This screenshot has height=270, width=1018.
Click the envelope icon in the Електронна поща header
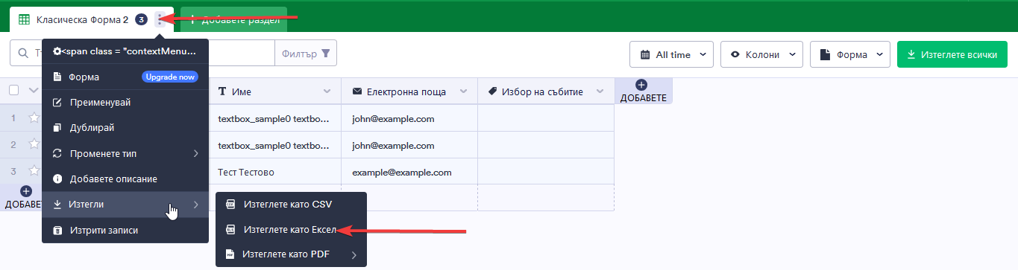(x=356, y=91)
